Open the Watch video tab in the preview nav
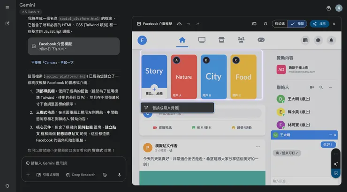Screen dimensions: 347x192 (202, 40)
